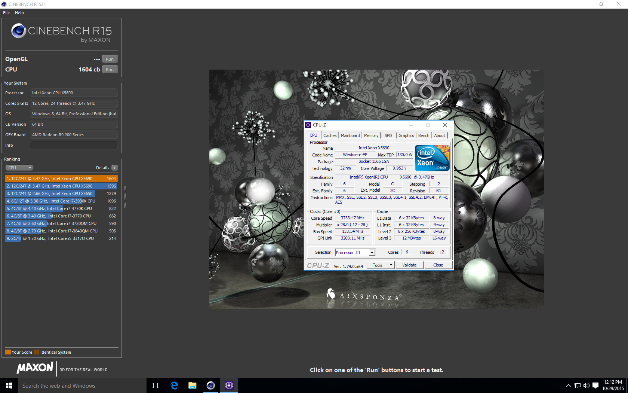Switch to the Memory tab in CPU-Z
The height and width of the screenshot is (393, 628).
tap(371, 135)
